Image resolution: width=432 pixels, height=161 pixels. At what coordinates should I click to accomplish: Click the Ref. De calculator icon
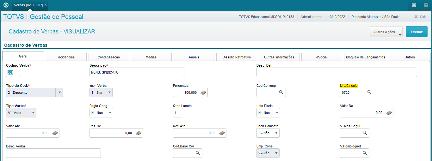coord(138,133)
